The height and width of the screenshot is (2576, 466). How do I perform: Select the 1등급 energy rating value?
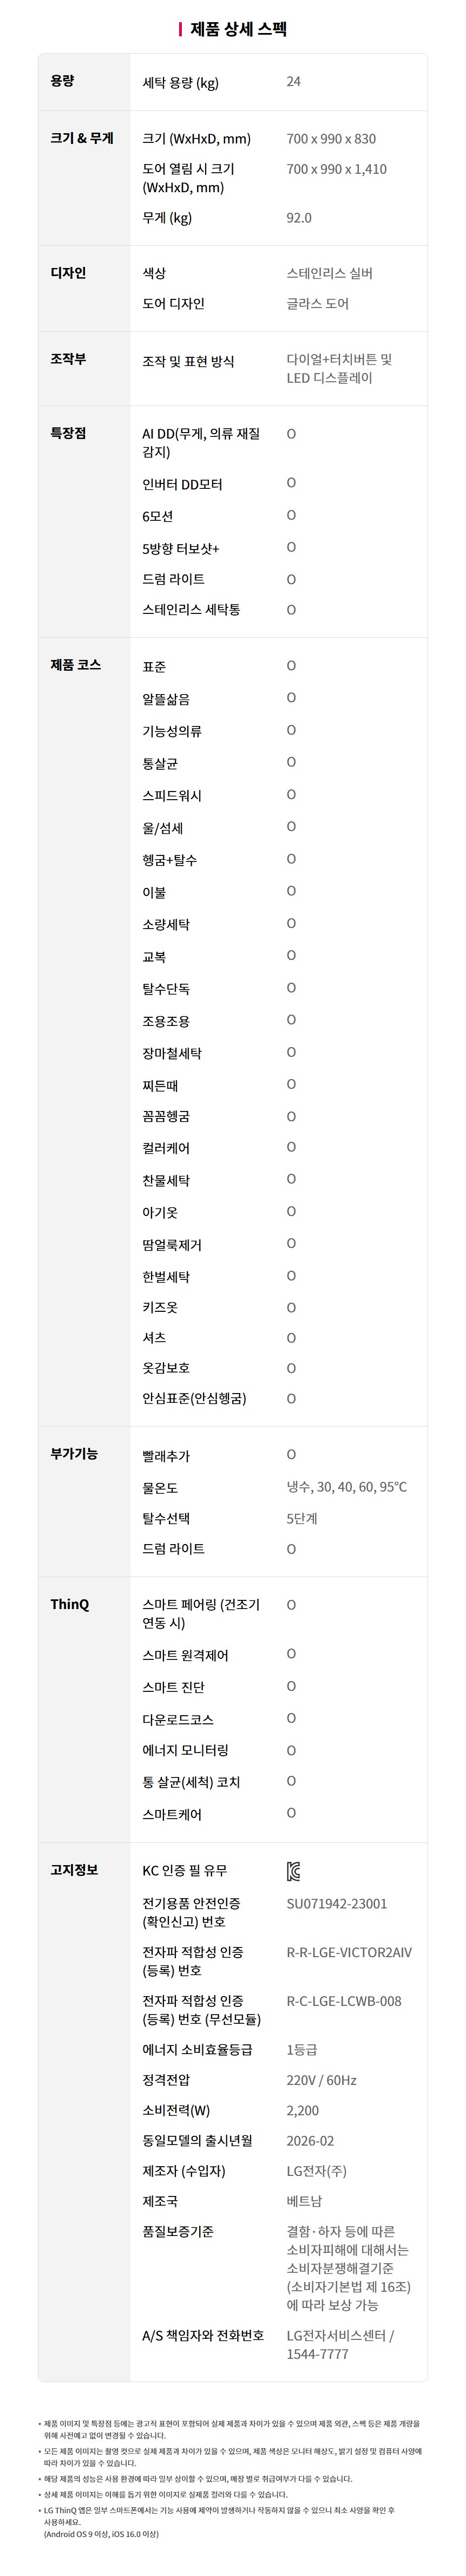tap(302, 2050)
